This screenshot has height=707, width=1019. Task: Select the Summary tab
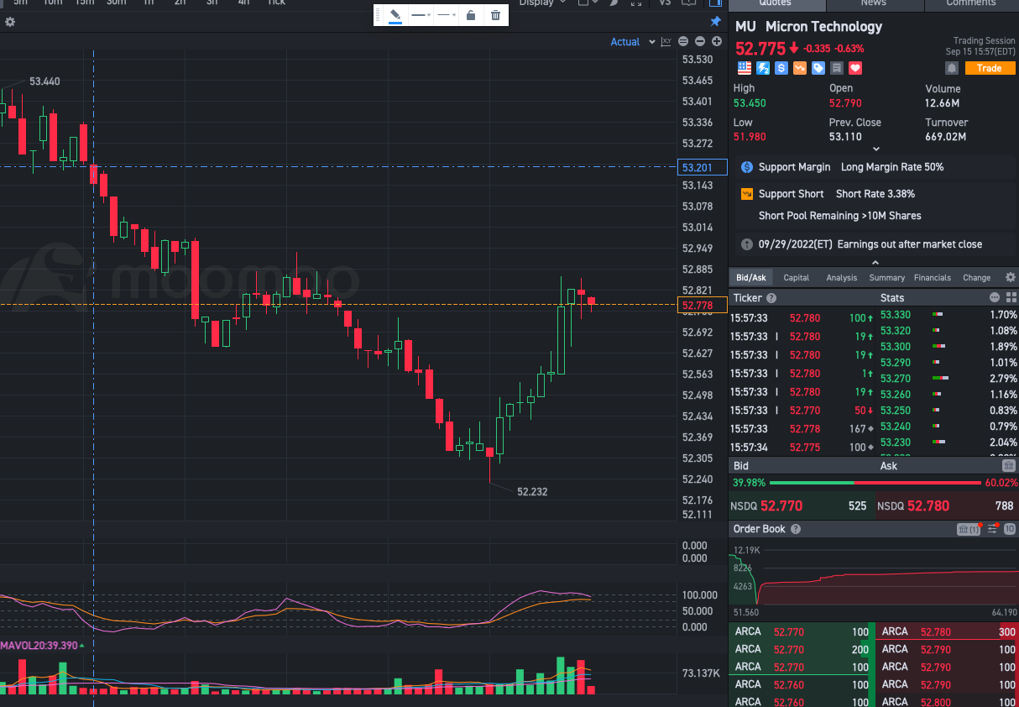[x=887, y=277]
